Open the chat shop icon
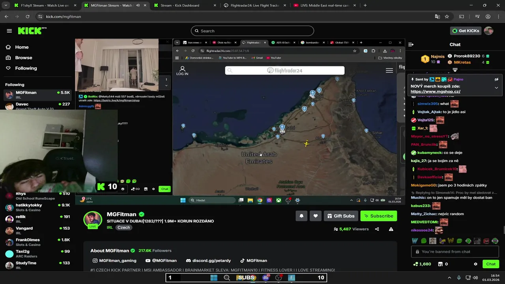505x284 pixels. tap(440, 264)
